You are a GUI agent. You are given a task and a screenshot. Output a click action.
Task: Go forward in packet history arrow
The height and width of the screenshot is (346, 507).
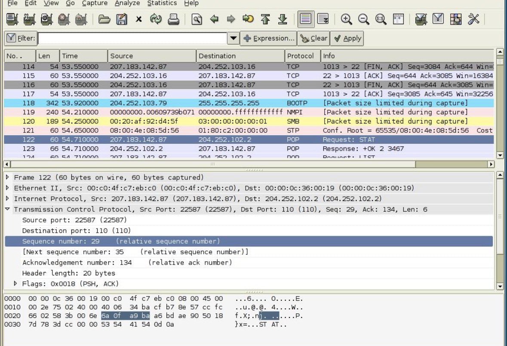[x=231, y=19]
